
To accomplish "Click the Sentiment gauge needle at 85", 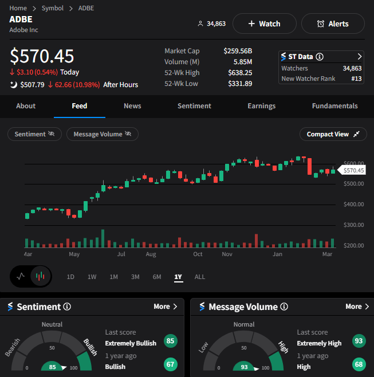I will tap(64, 367).
